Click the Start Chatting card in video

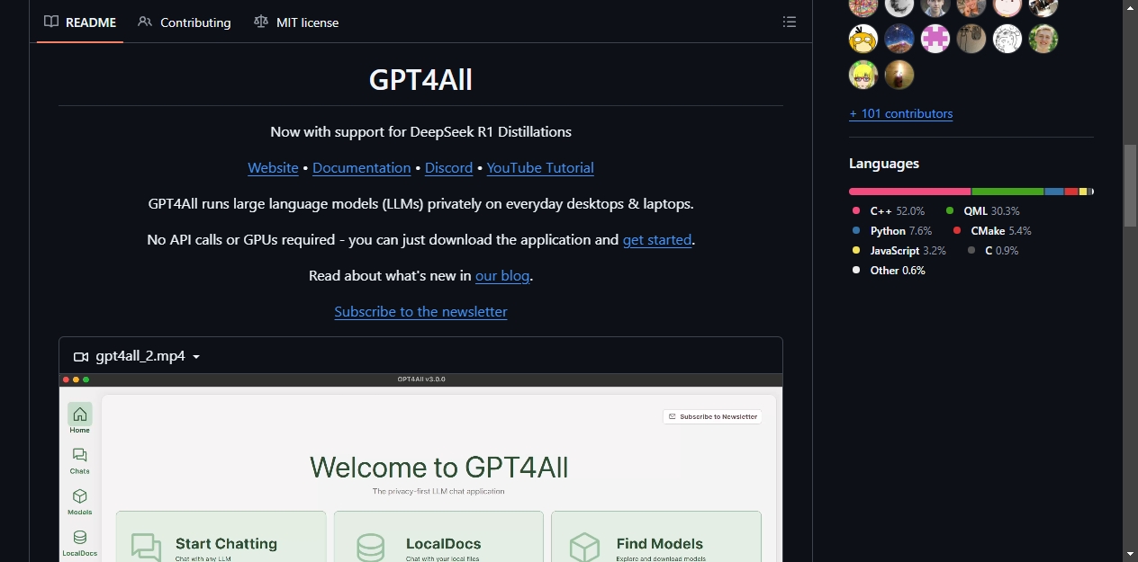point(221,537)
